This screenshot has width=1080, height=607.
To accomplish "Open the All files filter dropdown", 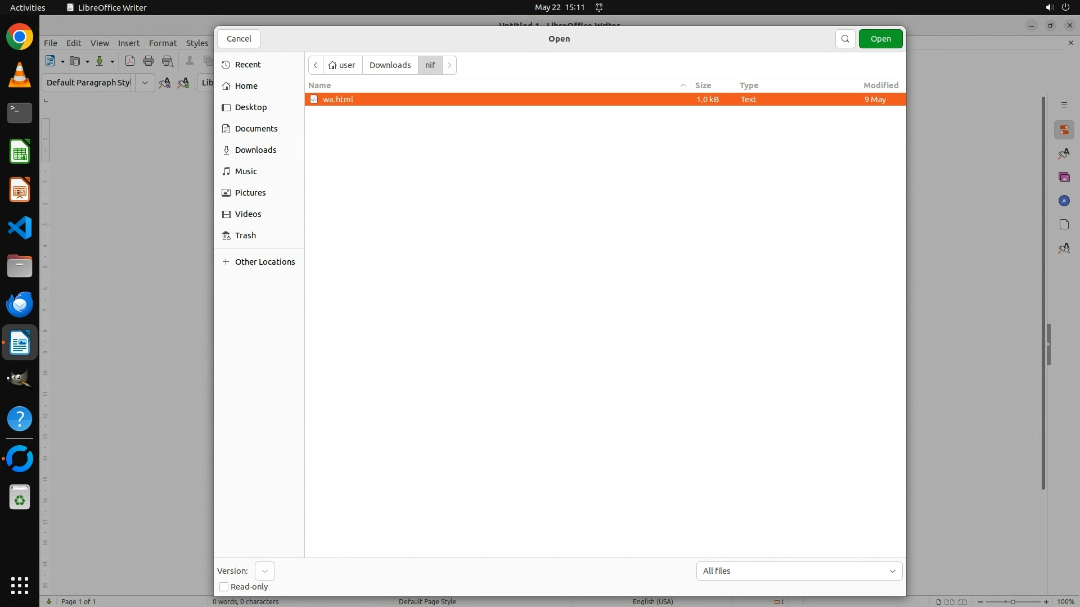I will tap(799, 571).
